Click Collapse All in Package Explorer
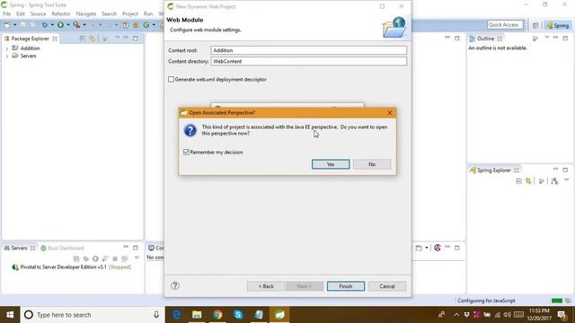The width and height of the screenshot is (575, 323). click(83, 39)
